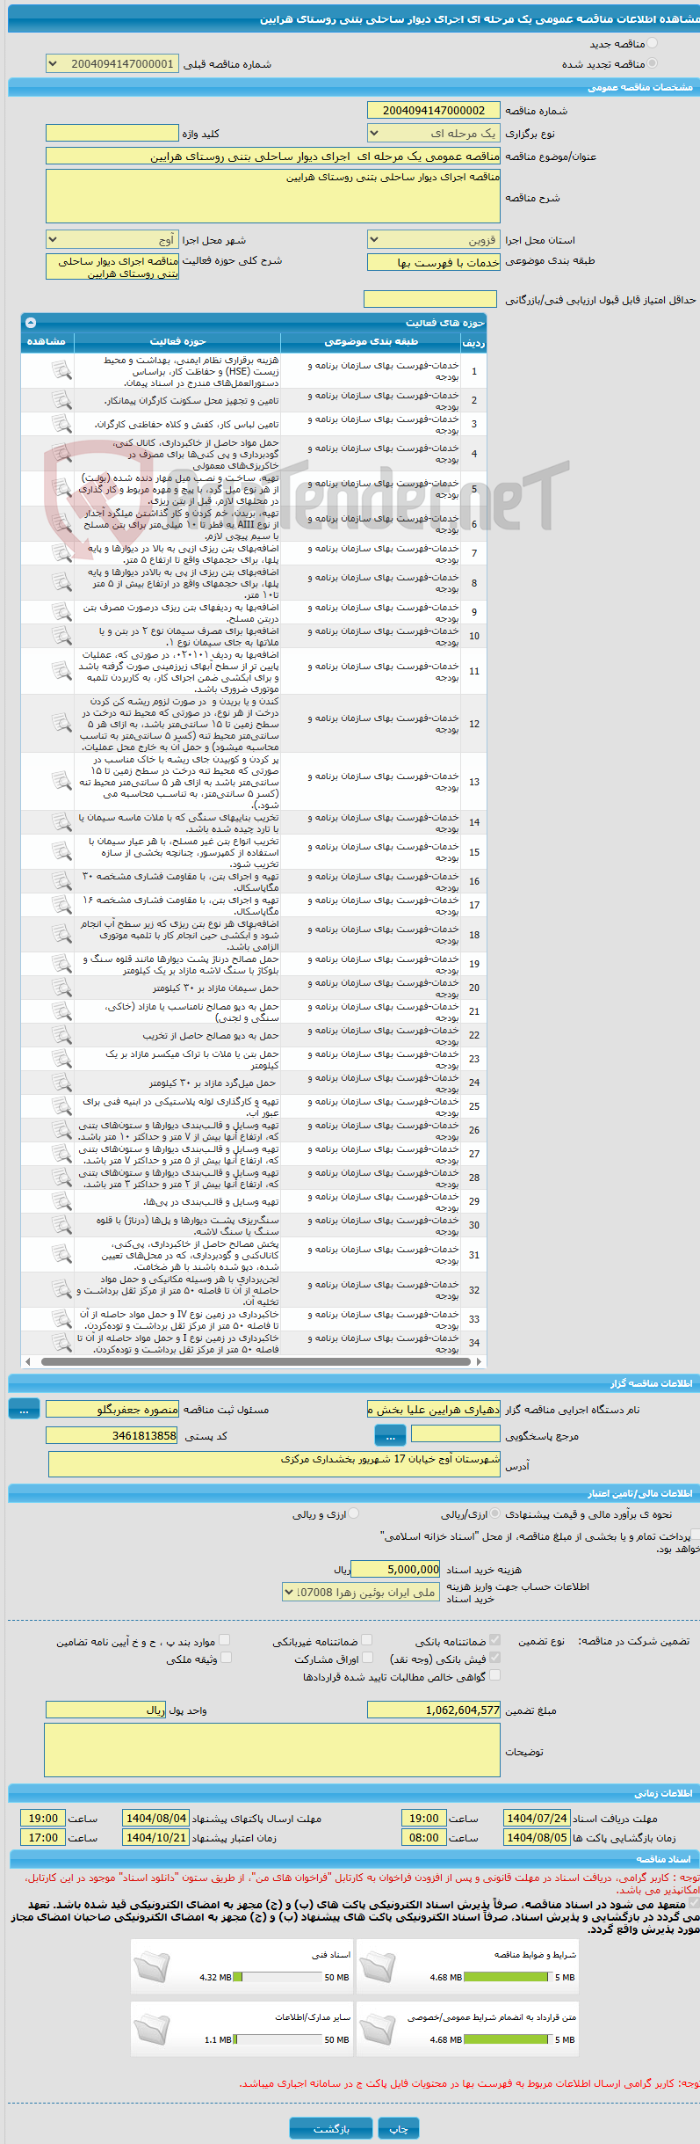Click the ellipsis button beside مرجع پاسخگویی
The height and width of the screenshot is (2144, 700).
tap(390, 1435)
